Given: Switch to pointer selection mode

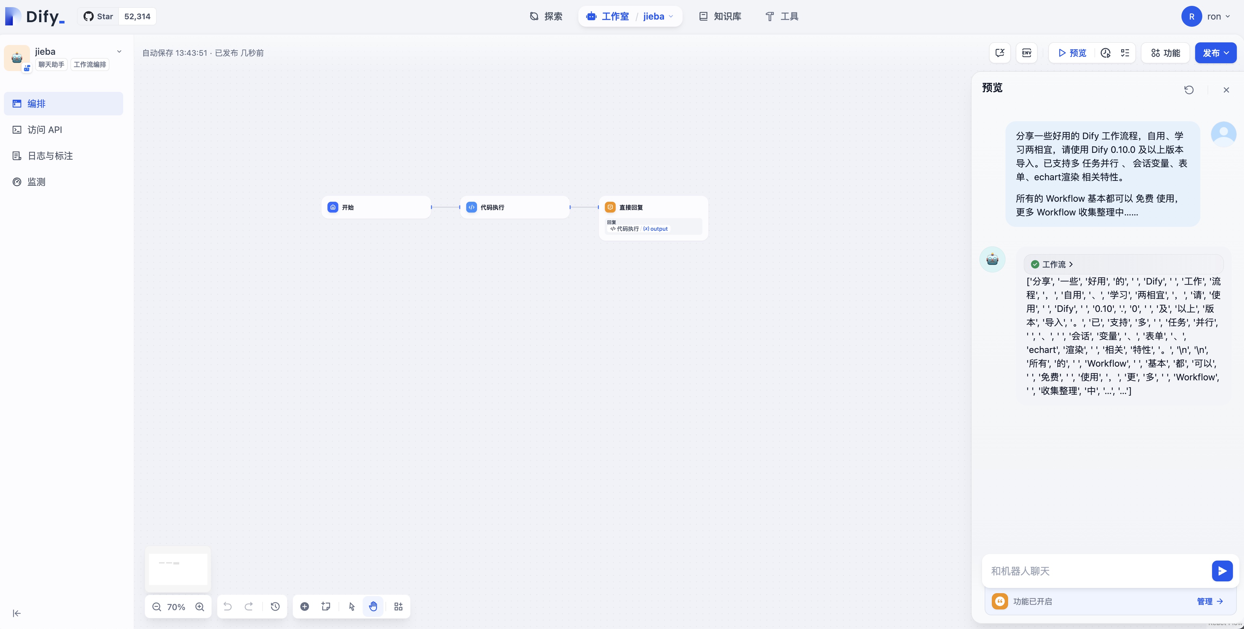Looking at the screenshot, I should point(352,607).
